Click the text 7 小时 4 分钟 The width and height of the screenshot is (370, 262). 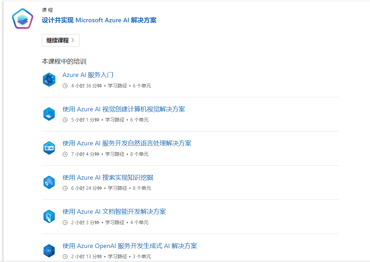85,154
